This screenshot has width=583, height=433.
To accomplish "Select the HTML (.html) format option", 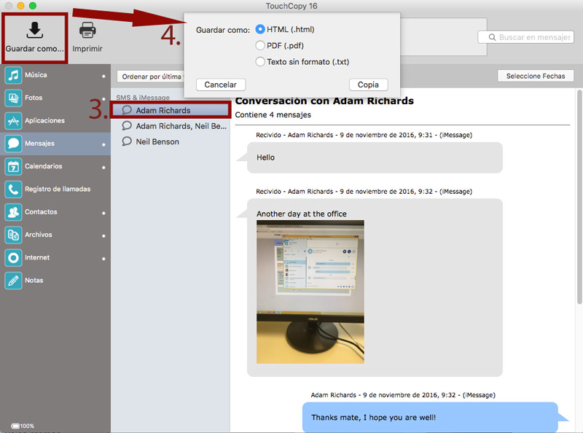I will [260, 29].
